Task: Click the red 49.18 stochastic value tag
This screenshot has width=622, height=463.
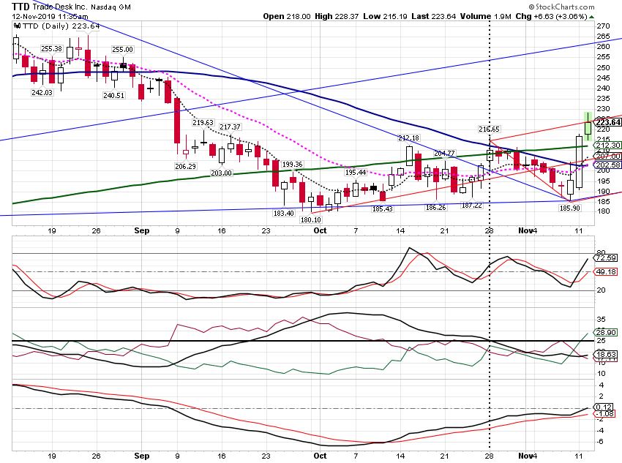Action: pyautogui.click(x=606, y=272)
